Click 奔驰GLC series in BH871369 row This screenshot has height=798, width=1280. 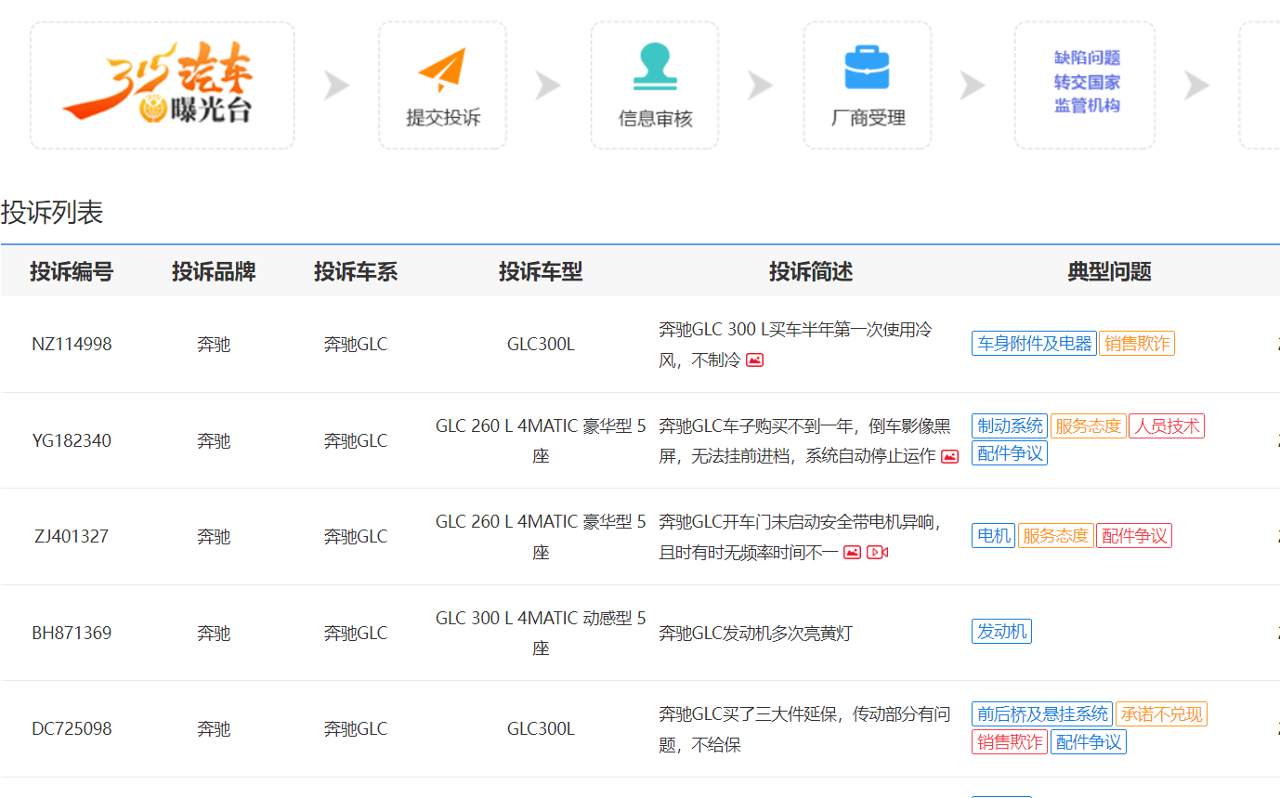[x=356, y=634]
